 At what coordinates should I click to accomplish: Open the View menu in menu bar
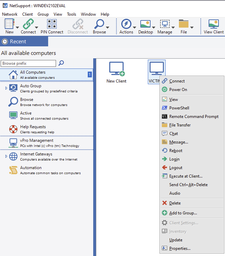pyautogui.click(x=58, y=14)
